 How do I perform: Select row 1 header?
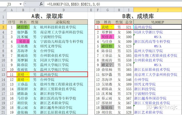pyautogui.click(x=3, y=16)
